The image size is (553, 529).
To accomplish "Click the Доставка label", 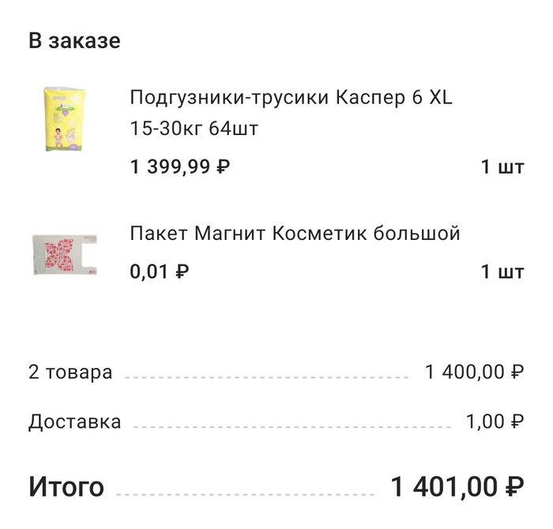I will pyautogui.click(x=75, y=422).
